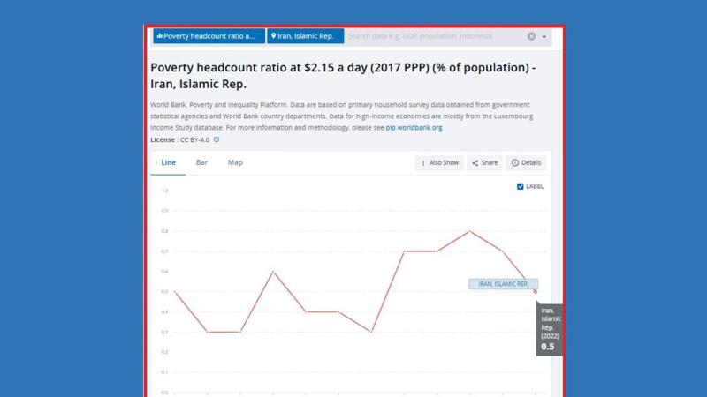Click the location pin icon in the country tag
This screenshot has height=397, width=707.
(273, 36)
